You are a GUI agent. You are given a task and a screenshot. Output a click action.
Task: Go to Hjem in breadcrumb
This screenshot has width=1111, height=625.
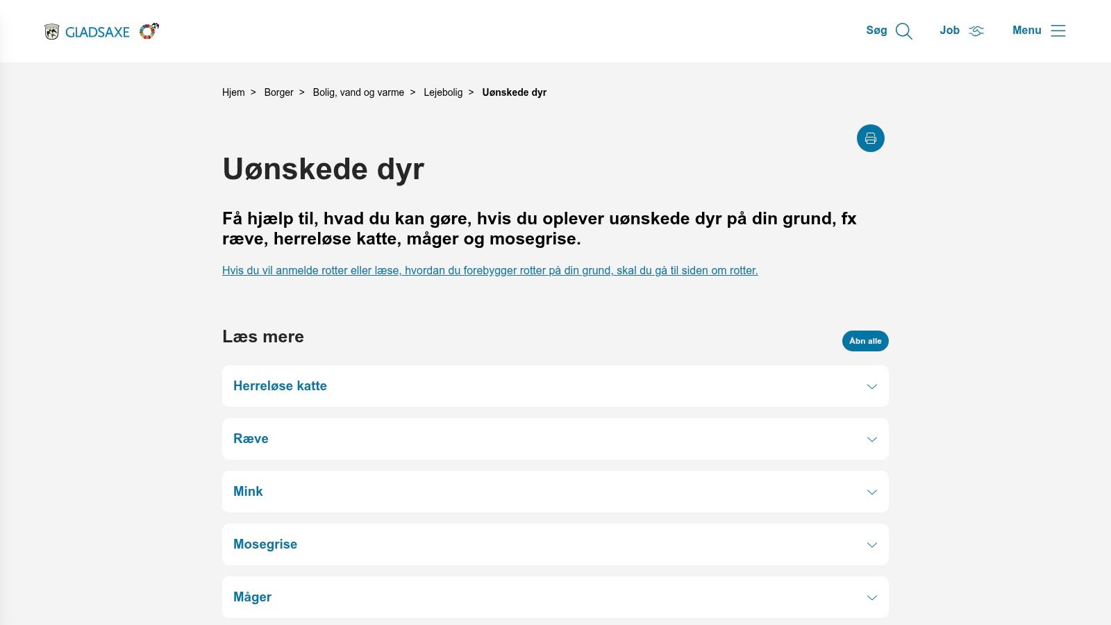[233, 92]
